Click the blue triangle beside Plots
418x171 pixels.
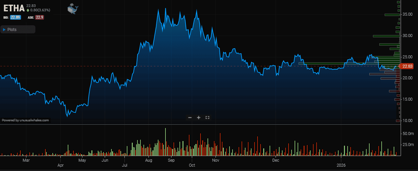[x=4, y=30]
